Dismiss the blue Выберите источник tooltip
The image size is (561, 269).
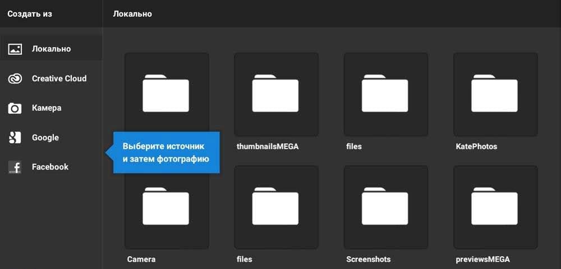click(166, 153)
